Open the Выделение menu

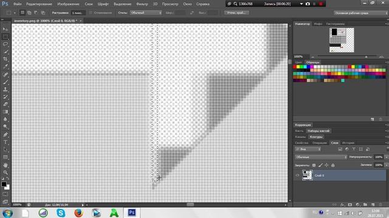pos(122,4)
